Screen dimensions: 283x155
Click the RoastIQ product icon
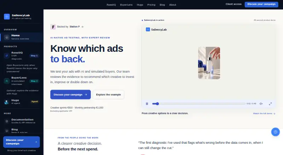7,56
